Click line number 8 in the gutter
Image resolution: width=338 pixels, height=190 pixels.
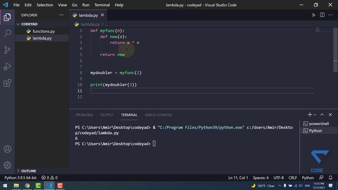coord(81,73)
